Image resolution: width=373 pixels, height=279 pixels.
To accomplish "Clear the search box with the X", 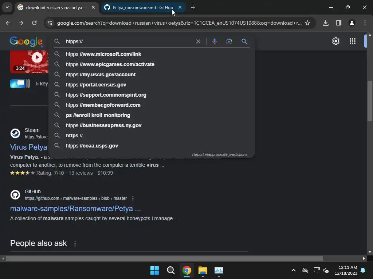I will [198, 41].
